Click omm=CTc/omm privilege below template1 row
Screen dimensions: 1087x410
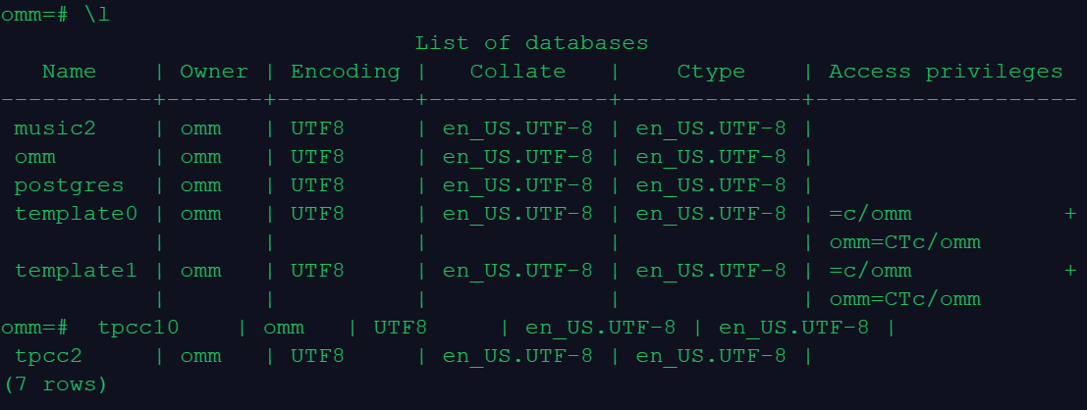point(904,299)
